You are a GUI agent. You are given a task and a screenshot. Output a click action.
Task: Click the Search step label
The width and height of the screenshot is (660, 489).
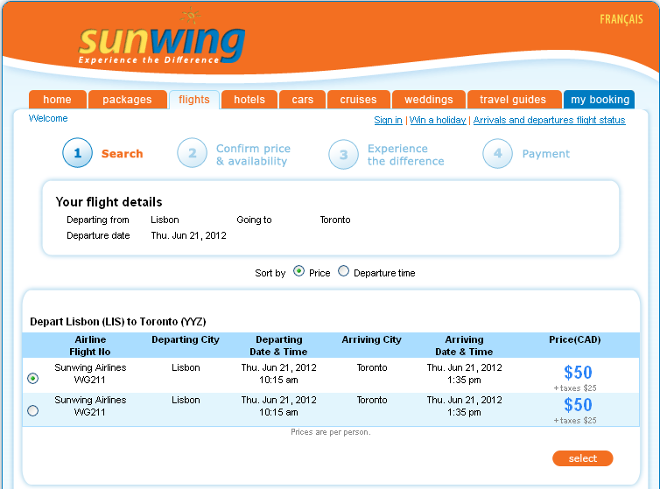[x=122, y=154]
